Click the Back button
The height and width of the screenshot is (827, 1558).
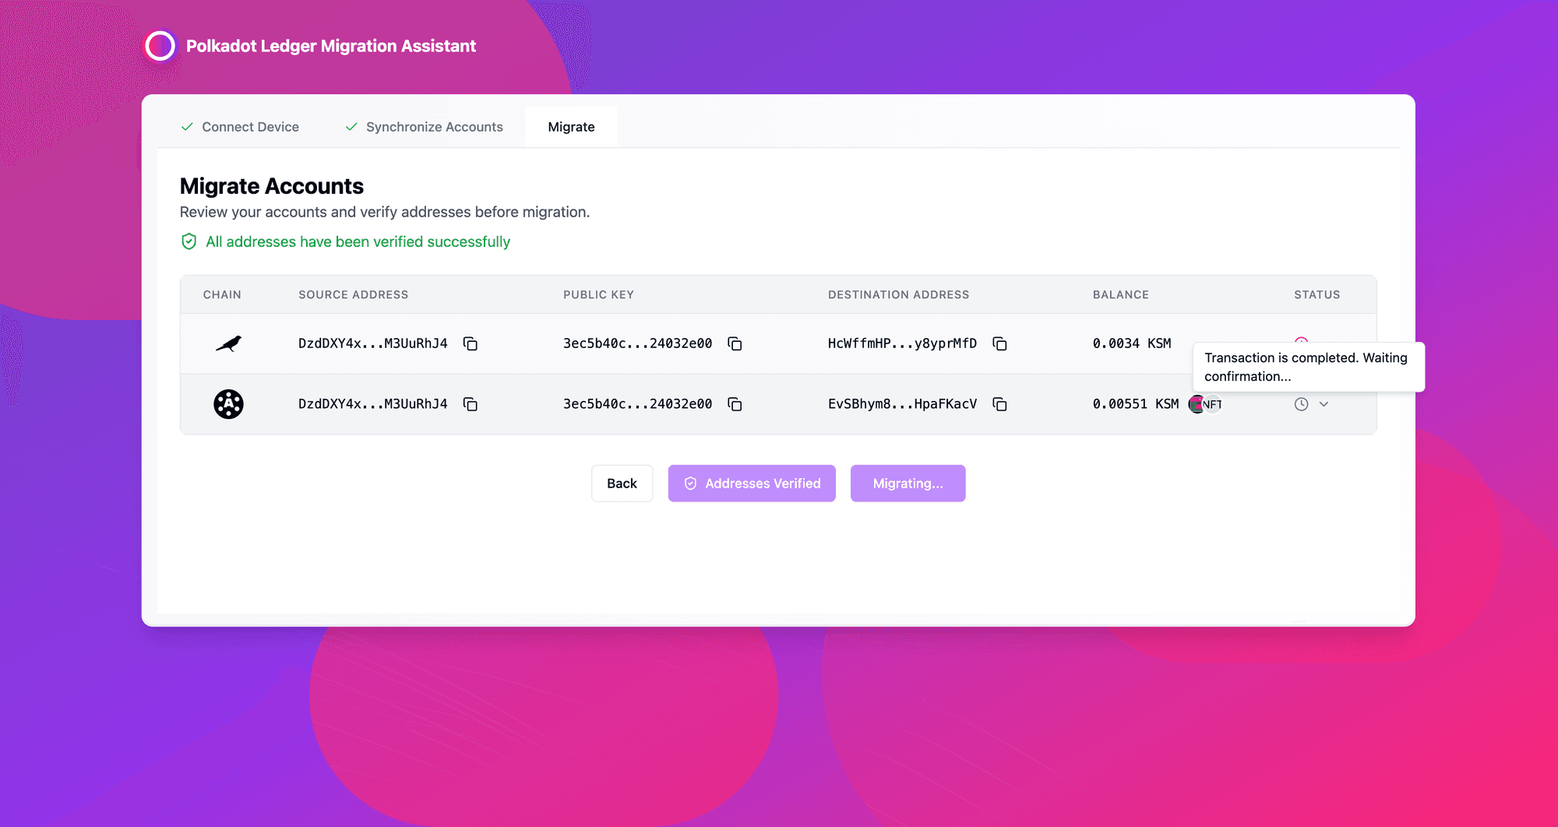coord(622,484)
